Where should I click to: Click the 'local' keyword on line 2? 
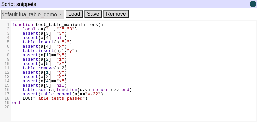(x=29, y=29)
